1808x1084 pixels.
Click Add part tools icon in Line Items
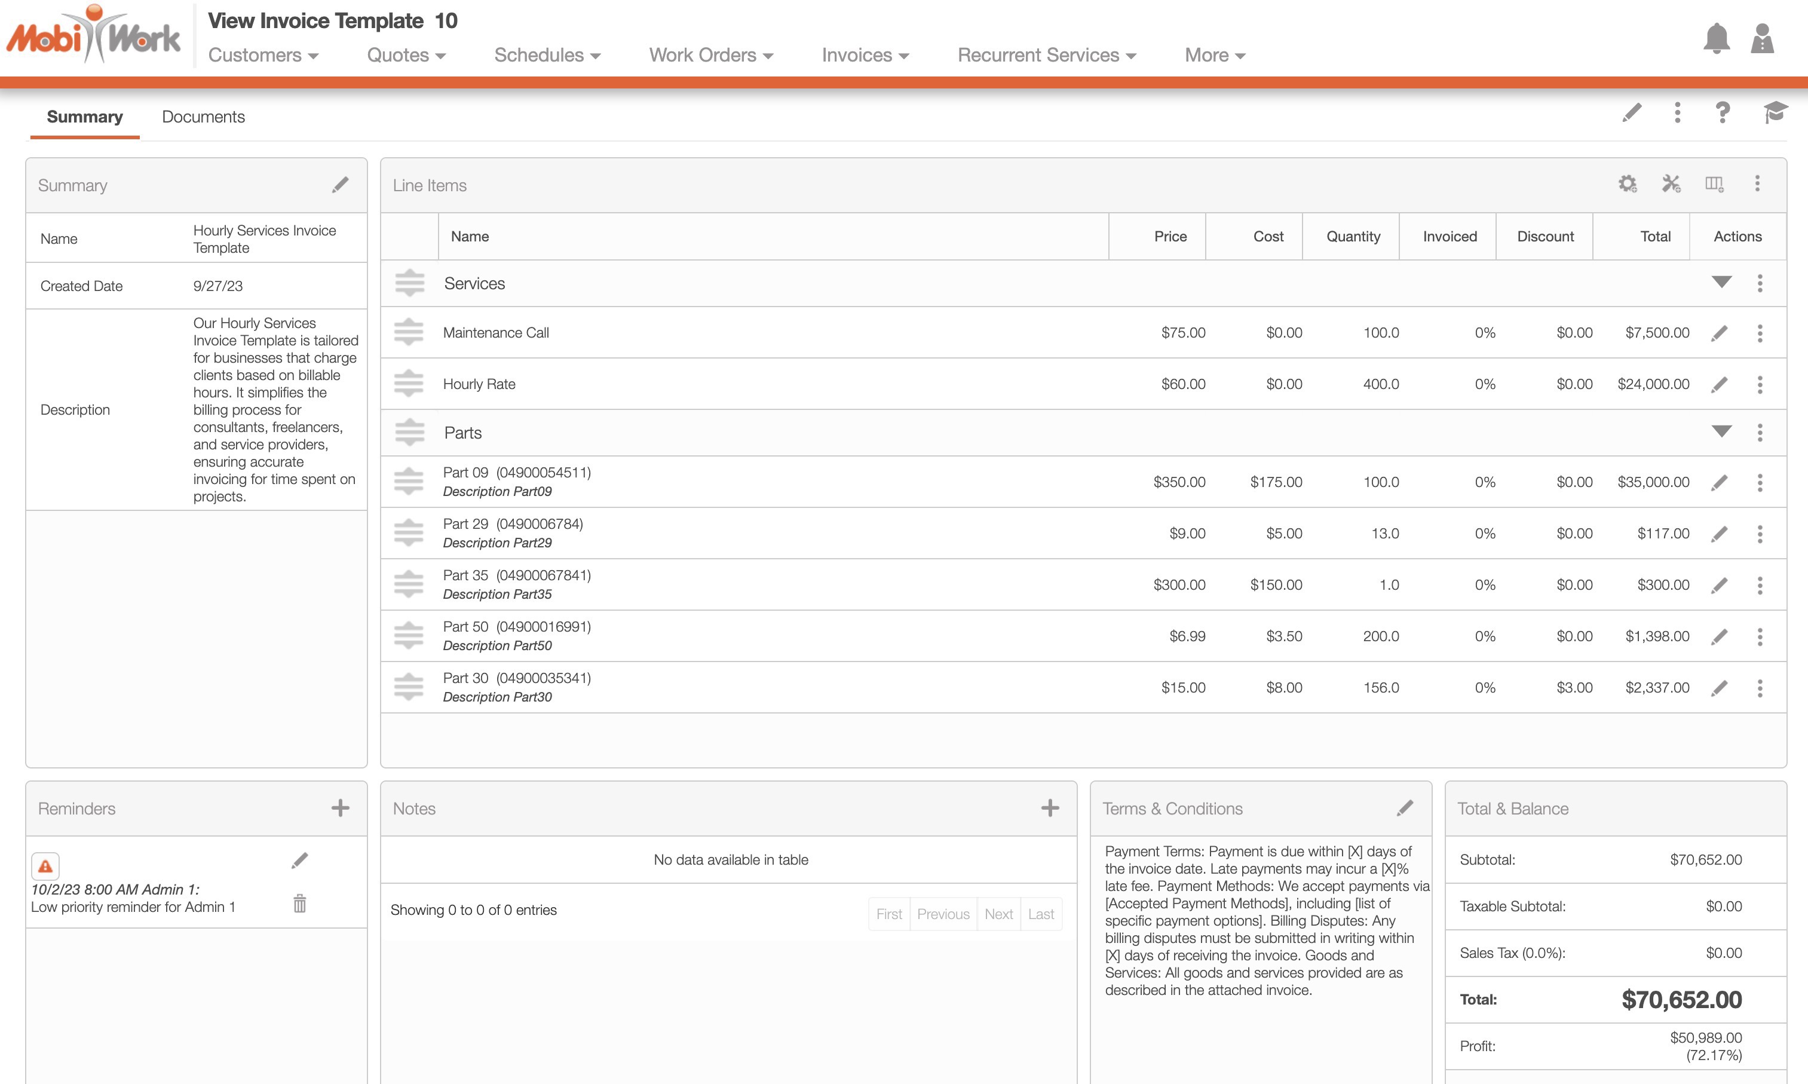click(x=1671, y=184)
